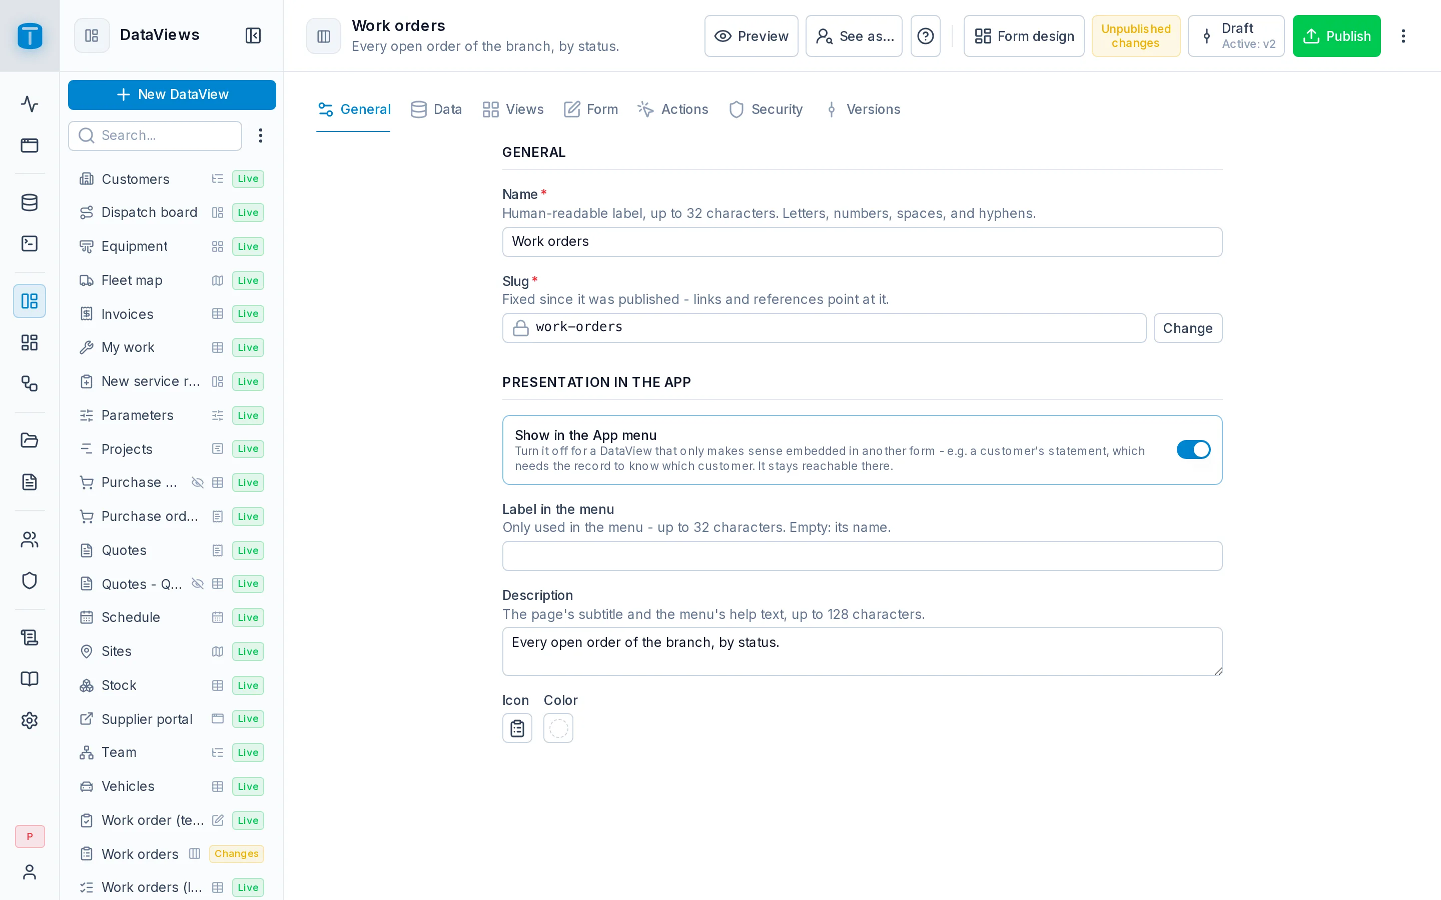Open the Invoices DataView

point(172,313)
